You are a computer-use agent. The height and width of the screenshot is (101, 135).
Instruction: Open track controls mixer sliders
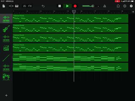tap(24, 6)
